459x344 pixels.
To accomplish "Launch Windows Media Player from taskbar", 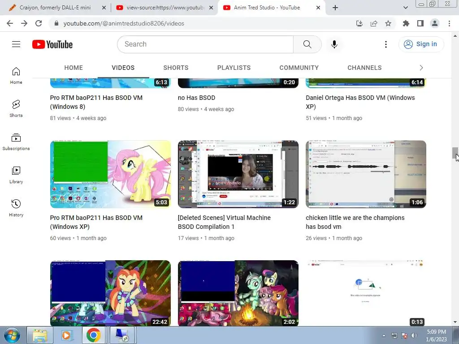I will pos(67,335).
